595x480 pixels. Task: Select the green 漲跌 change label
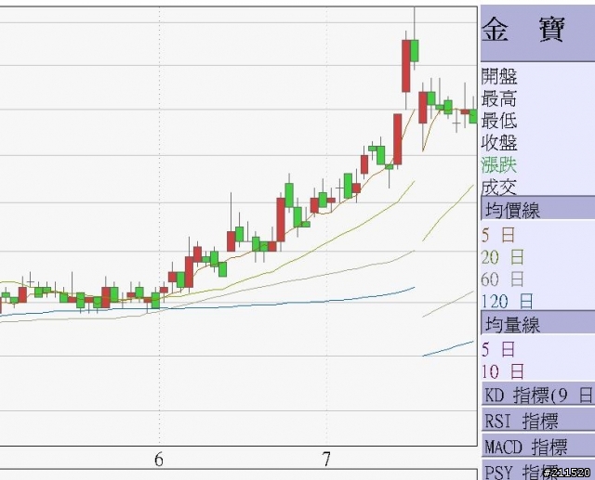(x=499, y=165)
